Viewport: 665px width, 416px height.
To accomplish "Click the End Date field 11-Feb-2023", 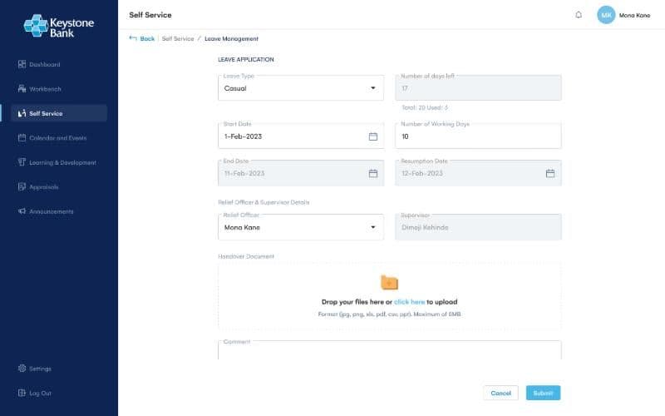I will (301, 173).
